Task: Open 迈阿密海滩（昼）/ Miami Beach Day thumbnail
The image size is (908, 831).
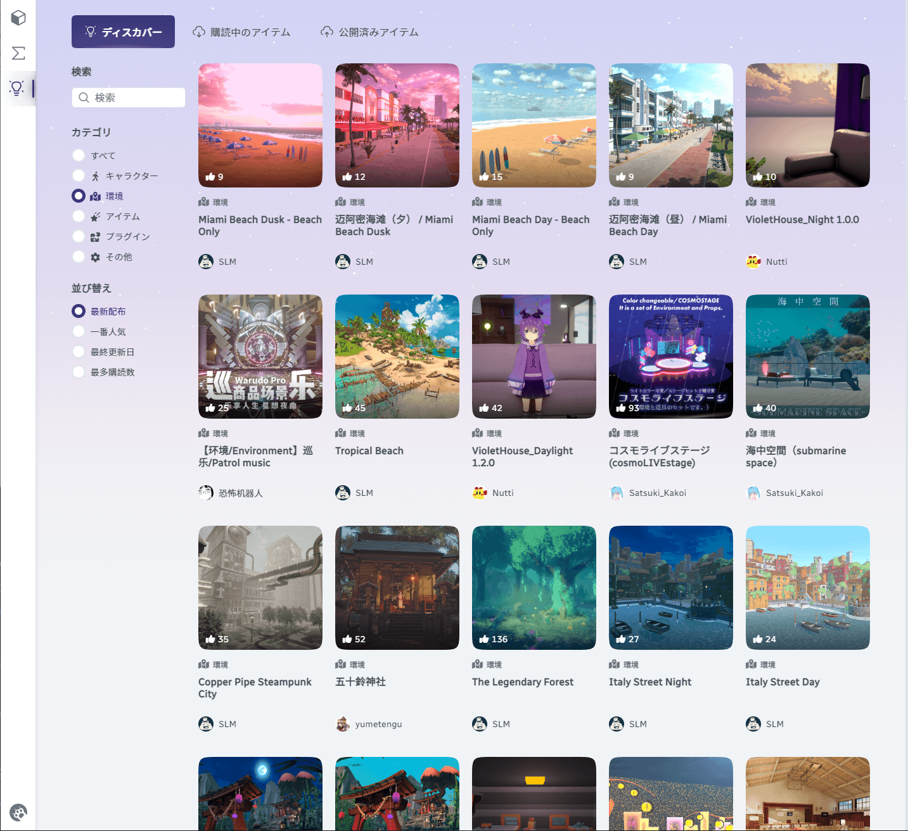Action: (671, 125)
